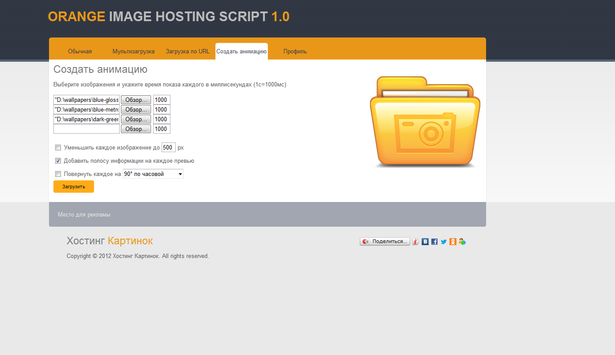Screen dimensions: 615x355
Task: Open the Обычная tab
Action: (80, 52)
